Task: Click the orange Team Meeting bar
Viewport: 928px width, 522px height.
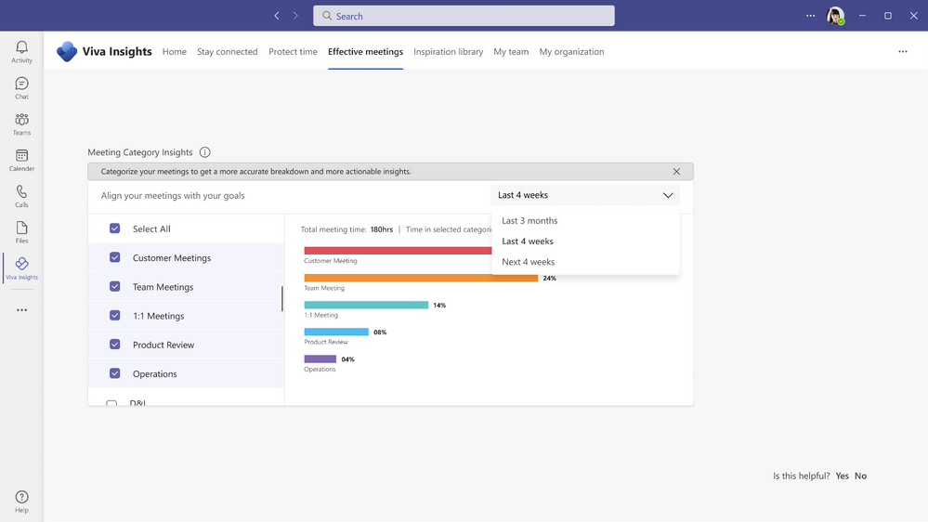Action: click(420, 278)
